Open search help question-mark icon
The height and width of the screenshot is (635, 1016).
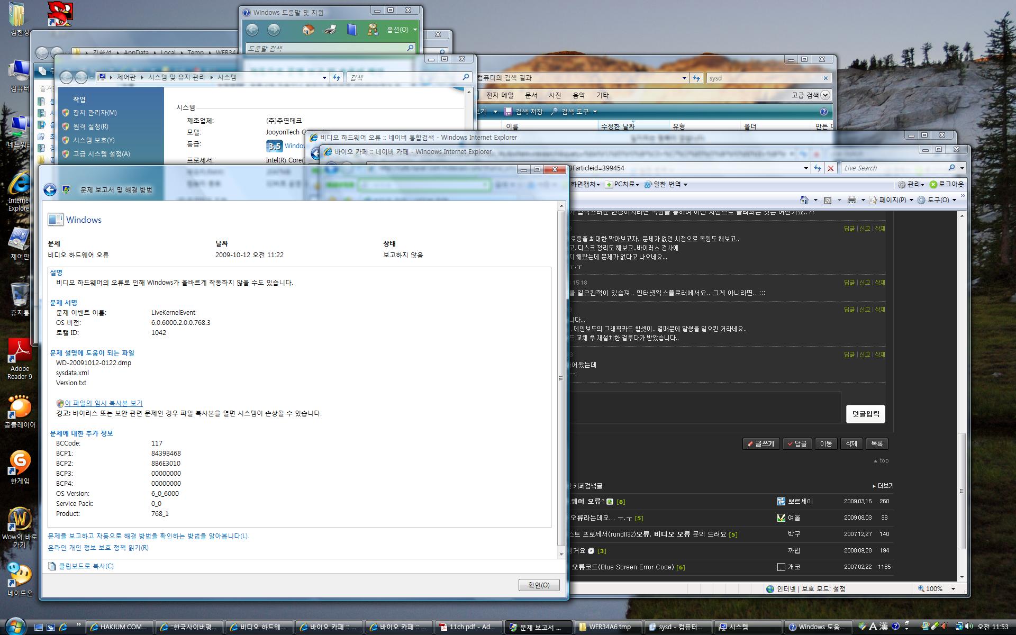[x=823, y=112]
